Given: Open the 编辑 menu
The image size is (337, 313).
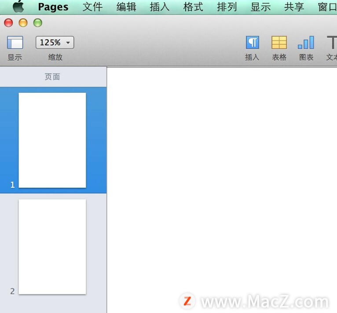Looking at the screenshot, I should pyautogui.click(x=126, y=7).
